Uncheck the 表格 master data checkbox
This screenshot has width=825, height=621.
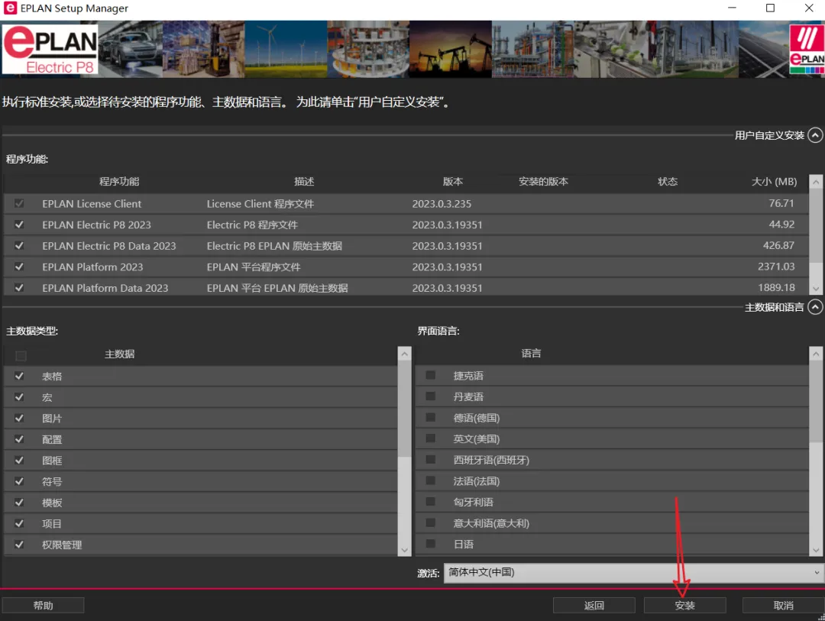pyautogui.click(x=19, y=376)
